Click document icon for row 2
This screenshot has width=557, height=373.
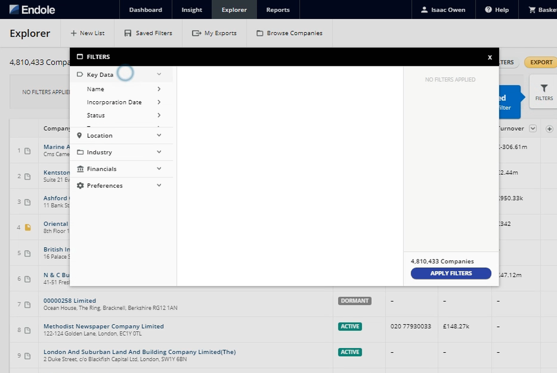pos(27,176)
